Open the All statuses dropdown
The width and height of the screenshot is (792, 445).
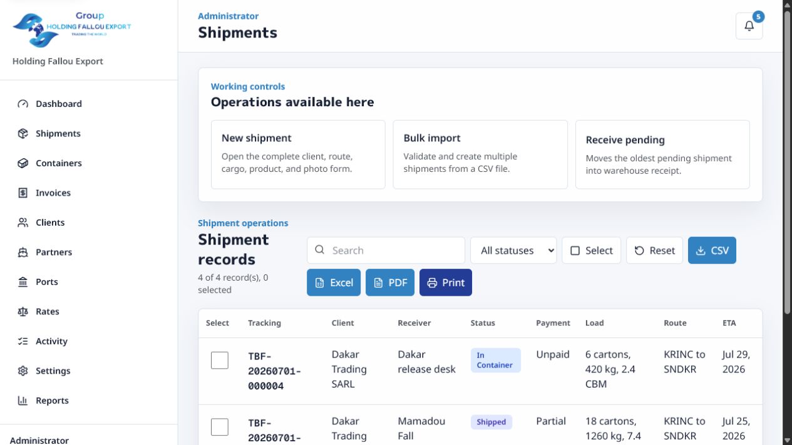[513, 251]
